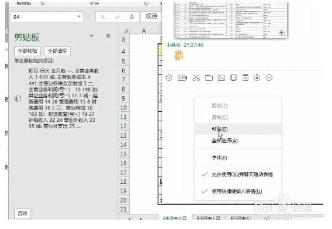Select row 17 header
Viewport: 332px width, 229px height.
123,172
